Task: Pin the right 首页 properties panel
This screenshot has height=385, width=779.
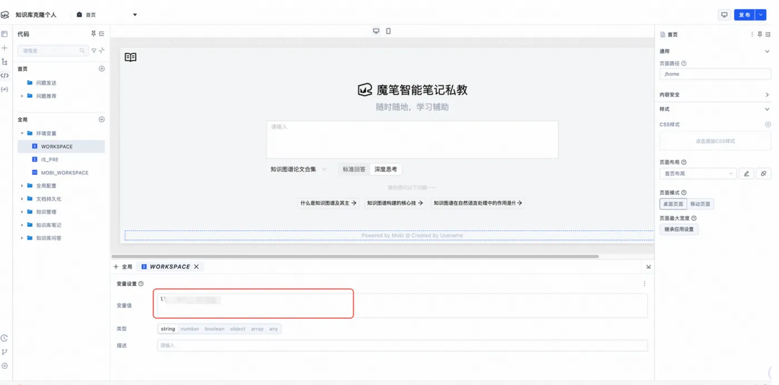Action: point(760,34)
